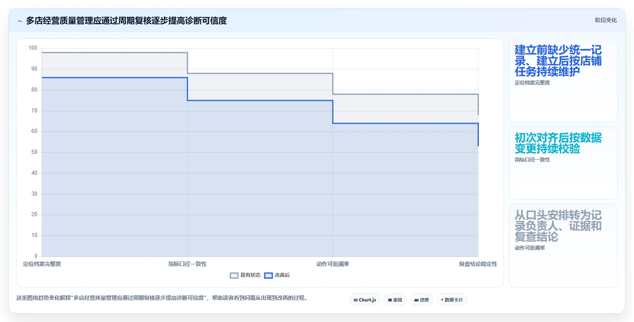Click the y-axis value 90
Viewport: 634px width, 322px height.
click(34, 69)
